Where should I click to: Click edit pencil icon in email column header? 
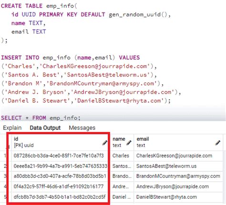(218, 143)
